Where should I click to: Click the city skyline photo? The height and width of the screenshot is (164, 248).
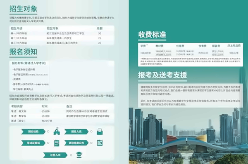click(188, 136)
